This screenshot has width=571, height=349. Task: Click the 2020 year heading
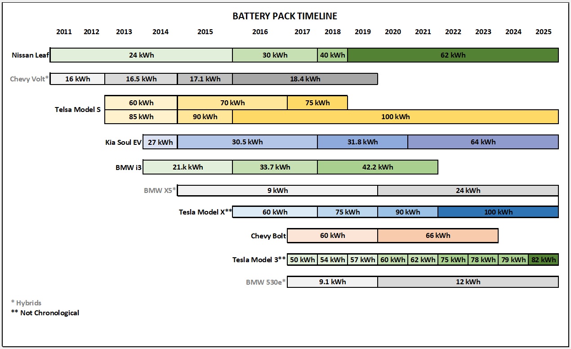393,31
